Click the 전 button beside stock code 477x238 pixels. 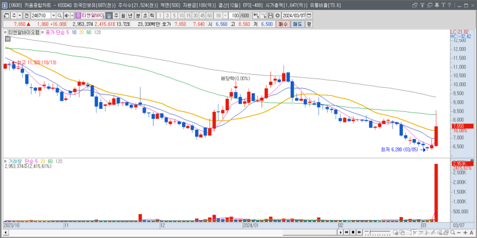click(27, 15)
